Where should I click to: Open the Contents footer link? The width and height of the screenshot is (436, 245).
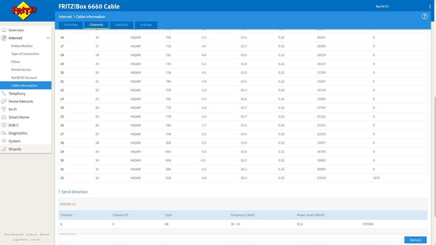point(31,235)
